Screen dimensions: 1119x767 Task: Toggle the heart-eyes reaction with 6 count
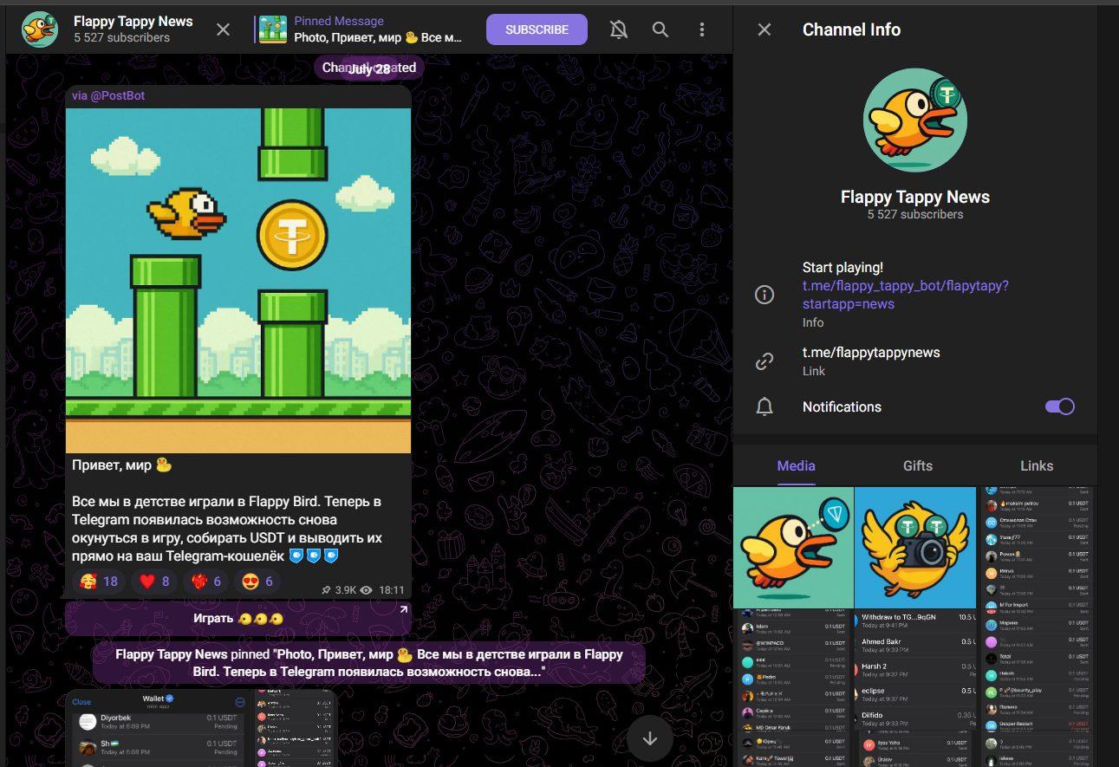257,582
